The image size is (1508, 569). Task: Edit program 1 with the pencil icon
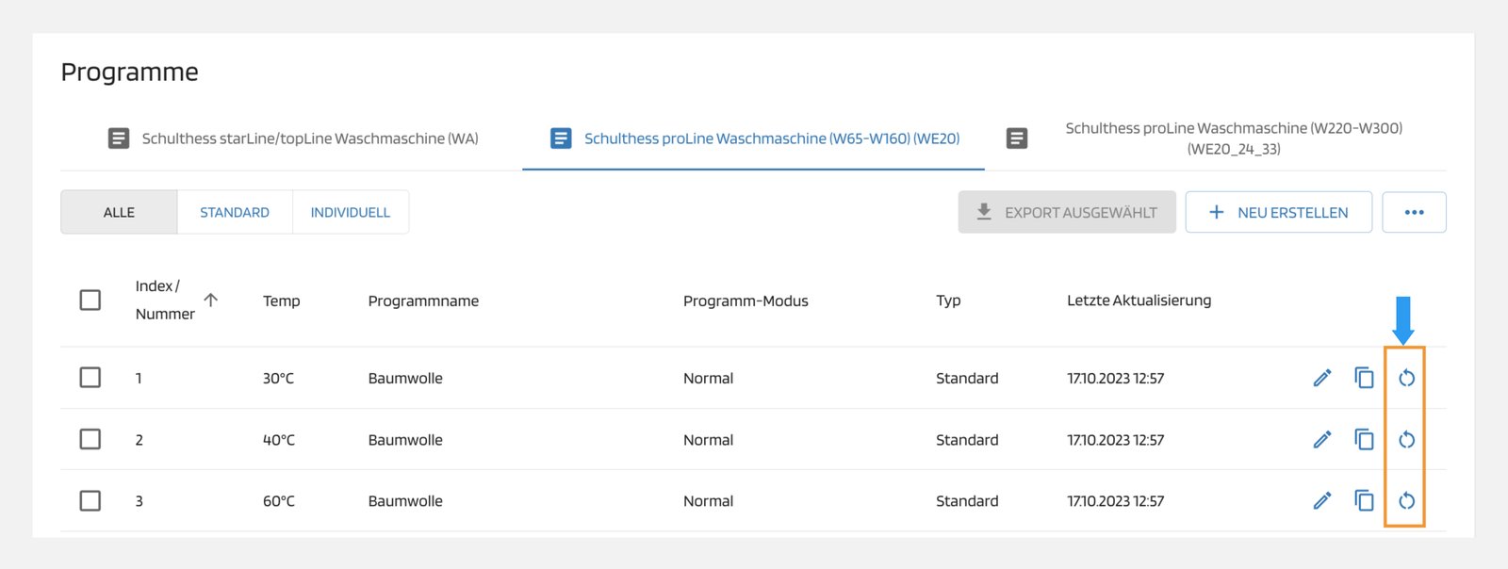[x=1322, y=378]
